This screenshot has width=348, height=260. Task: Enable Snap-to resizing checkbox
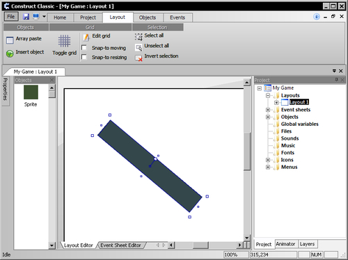click(84, 57)
